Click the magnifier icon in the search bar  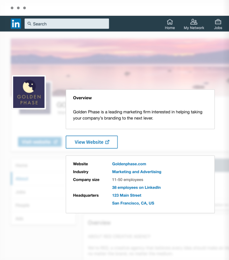coord(29,24)
